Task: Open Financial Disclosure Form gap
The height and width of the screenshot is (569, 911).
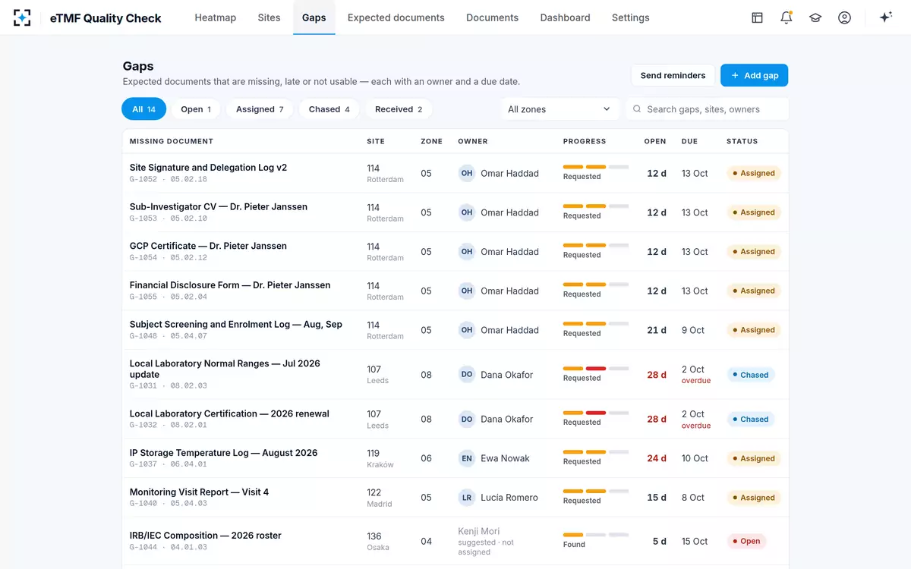Action: (230, 285)
